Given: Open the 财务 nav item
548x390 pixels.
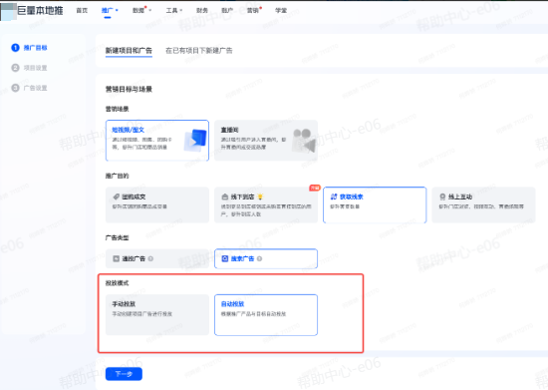Looking at the screenshot, I should click(202, 11).
